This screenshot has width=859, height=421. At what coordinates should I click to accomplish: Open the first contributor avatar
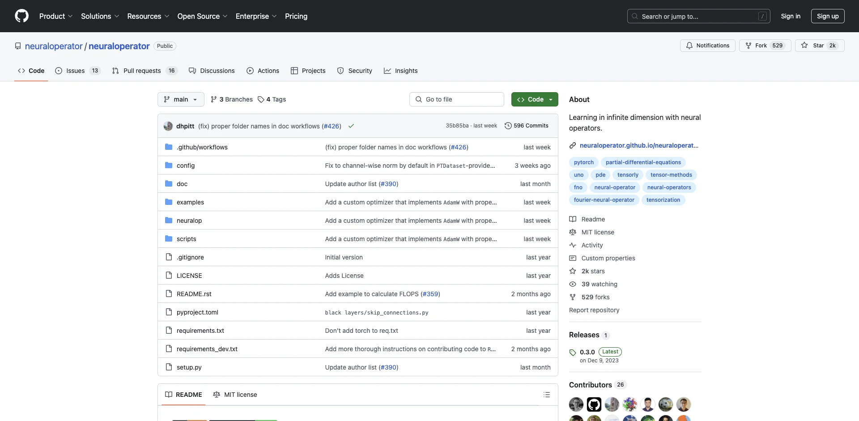[x=576, y=404]
